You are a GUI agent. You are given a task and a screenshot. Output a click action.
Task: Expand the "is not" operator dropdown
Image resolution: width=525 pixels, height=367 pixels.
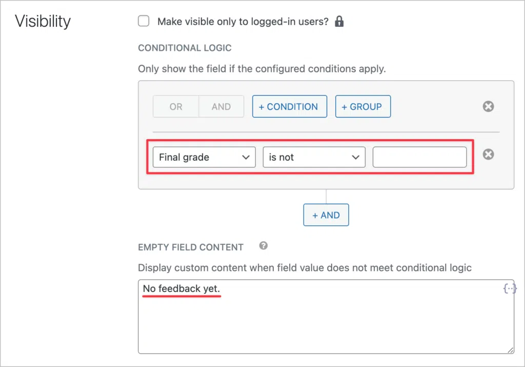pos(314,158)
